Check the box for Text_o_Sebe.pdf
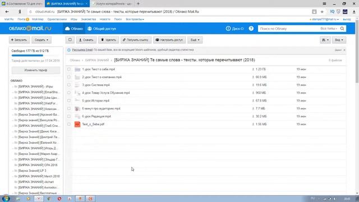 pyautogui.click(x=69, y=124)
